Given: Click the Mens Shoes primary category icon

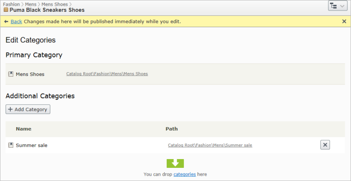Looking at the screenshot, I should pyautogui.click(x=11, y=74).
